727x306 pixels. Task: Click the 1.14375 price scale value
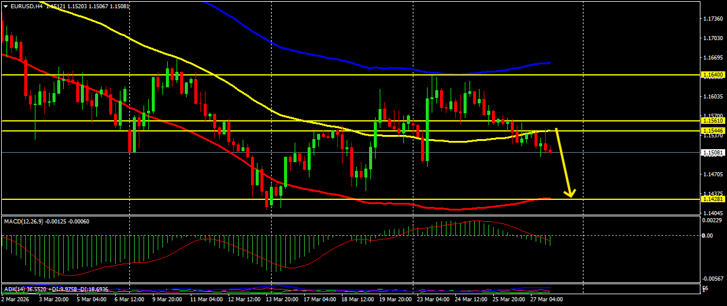pos(713,193)
